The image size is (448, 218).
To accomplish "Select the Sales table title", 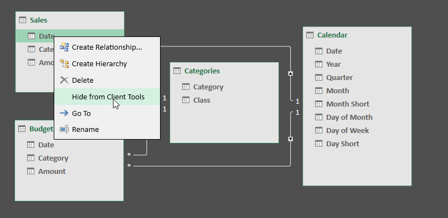I will pos(39,20).
